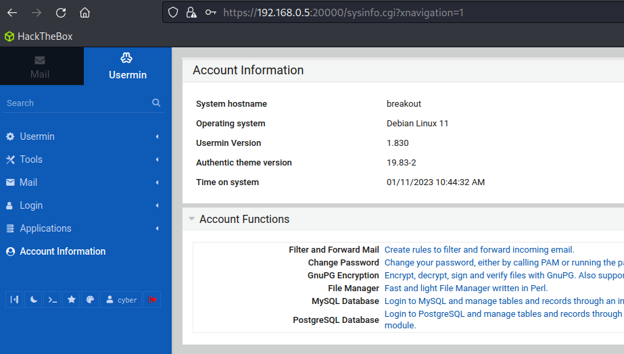The image size is (624, 354).
Task: Open the Login menu category
Action: point(31,205)
